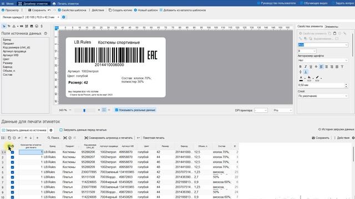
Task: Switch to Элементы tab
Action: [332, 27]
